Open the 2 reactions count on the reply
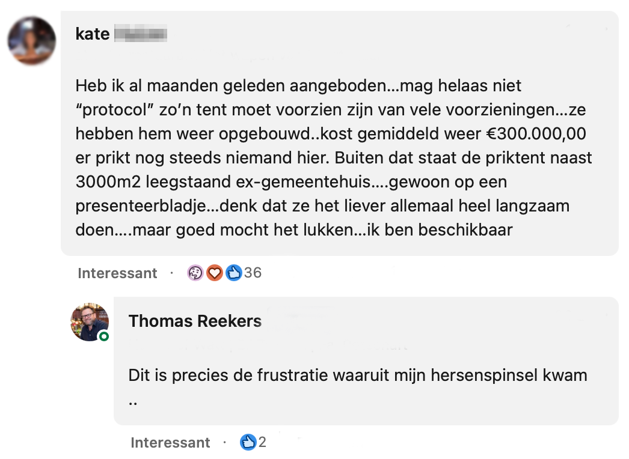Image resolution: width=629 pixels, height=459 pixels. pos(262,443)
